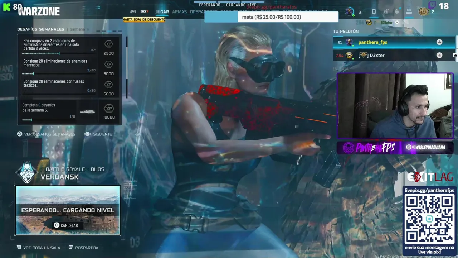Click the VERDANSK mode title
The width and height of the screenshot is (458, 258).
(59, 177)
